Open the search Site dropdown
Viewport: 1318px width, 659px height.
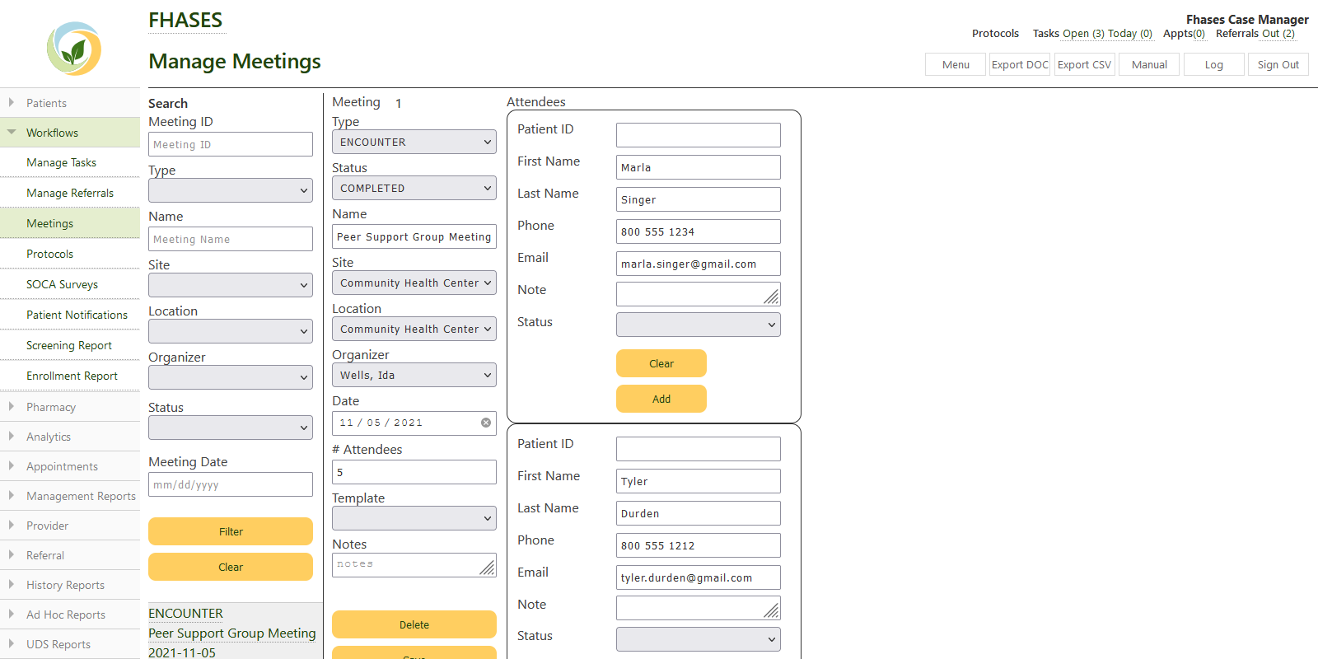tap(231, 285)
